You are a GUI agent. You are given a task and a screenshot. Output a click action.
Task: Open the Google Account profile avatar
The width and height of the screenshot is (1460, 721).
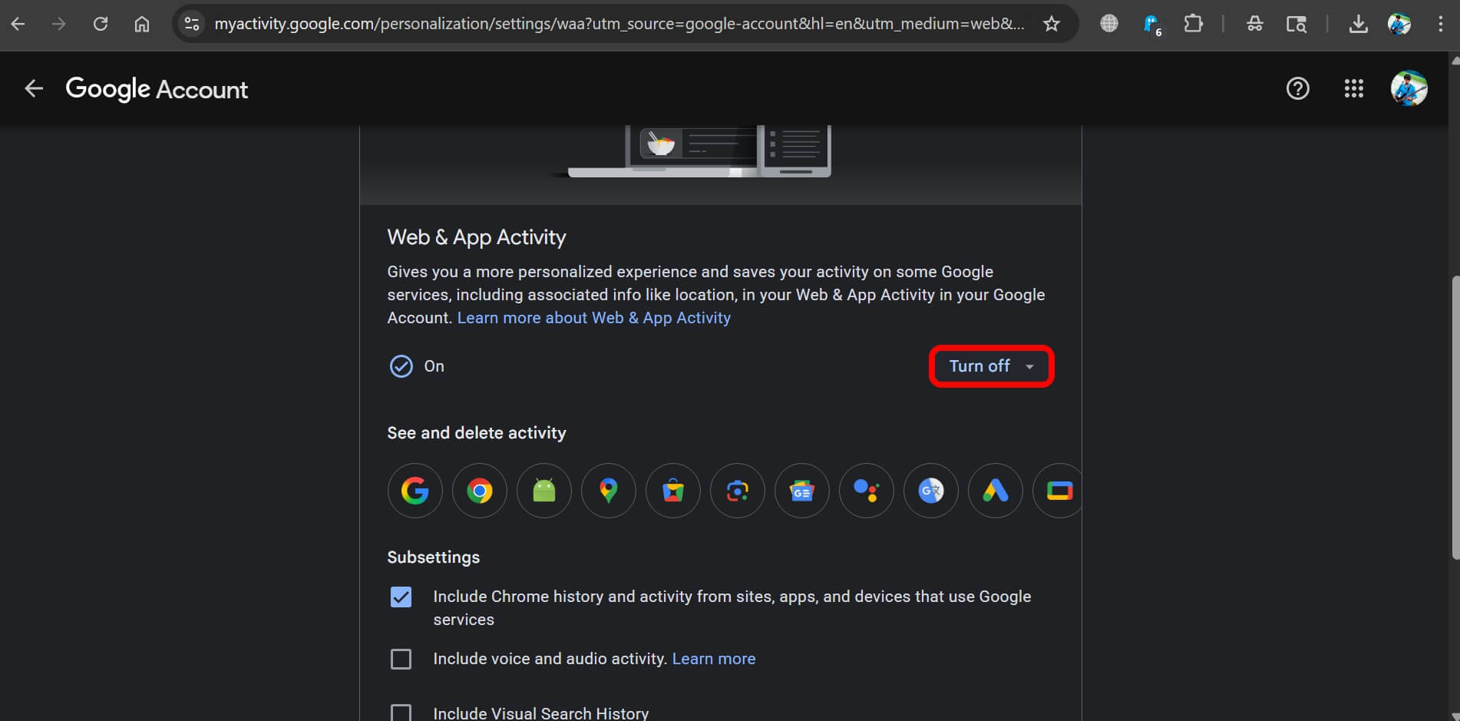pyautogui.click(x=1409, y=88)
